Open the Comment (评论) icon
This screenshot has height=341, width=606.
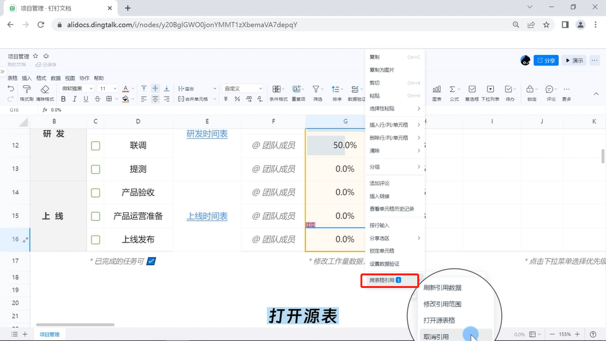(550, 90)
